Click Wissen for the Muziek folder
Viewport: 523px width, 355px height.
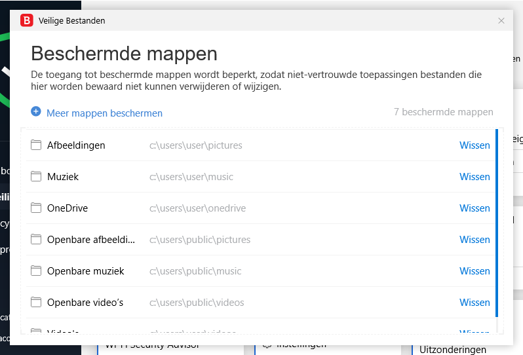(475, 177)
